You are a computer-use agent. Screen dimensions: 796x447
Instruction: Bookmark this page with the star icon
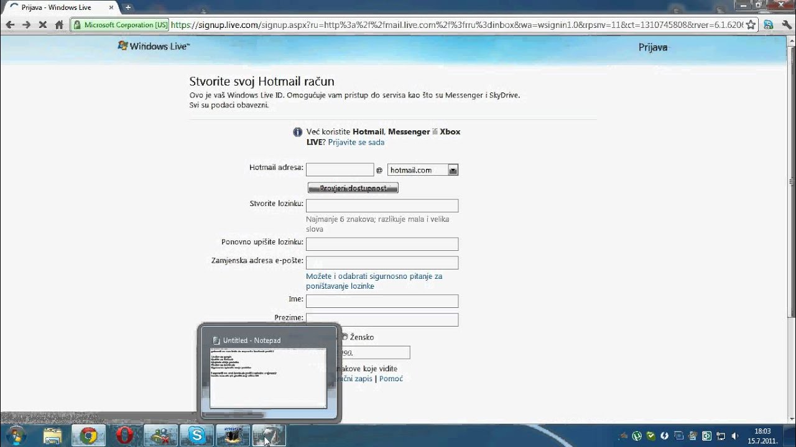(751, 25)
